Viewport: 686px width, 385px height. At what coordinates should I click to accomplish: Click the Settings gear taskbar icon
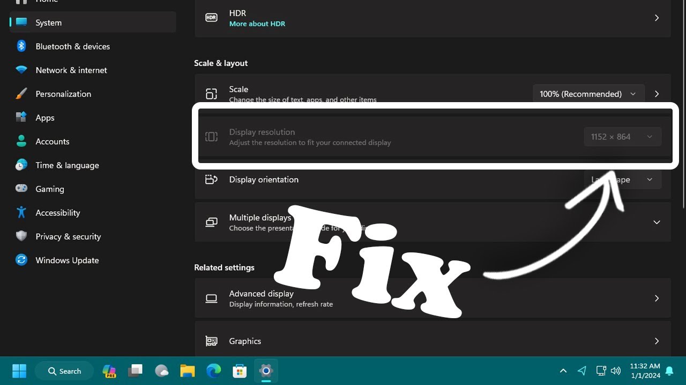pyautogui.click(x=266, y=371)
